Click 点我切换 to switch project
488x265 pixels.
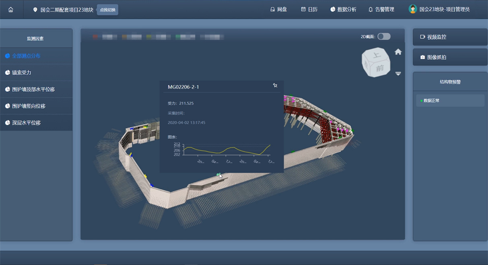(107, 10)
